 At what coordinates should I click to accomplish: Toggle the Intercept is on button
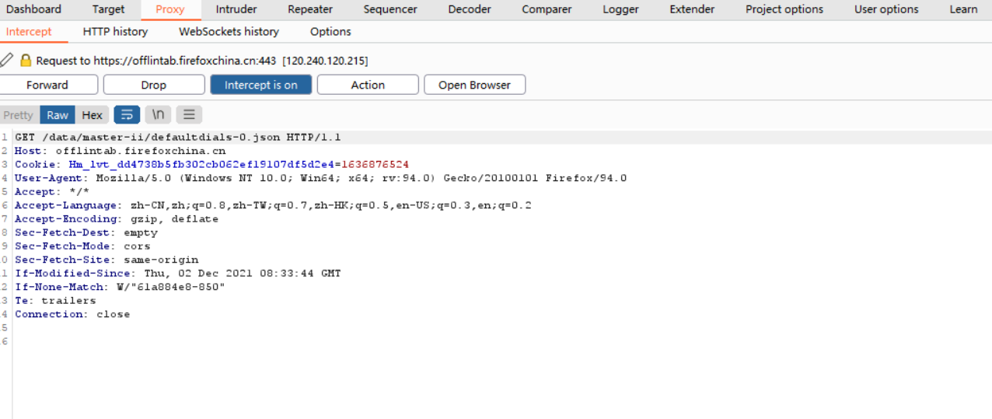click(x=261, y=85)
